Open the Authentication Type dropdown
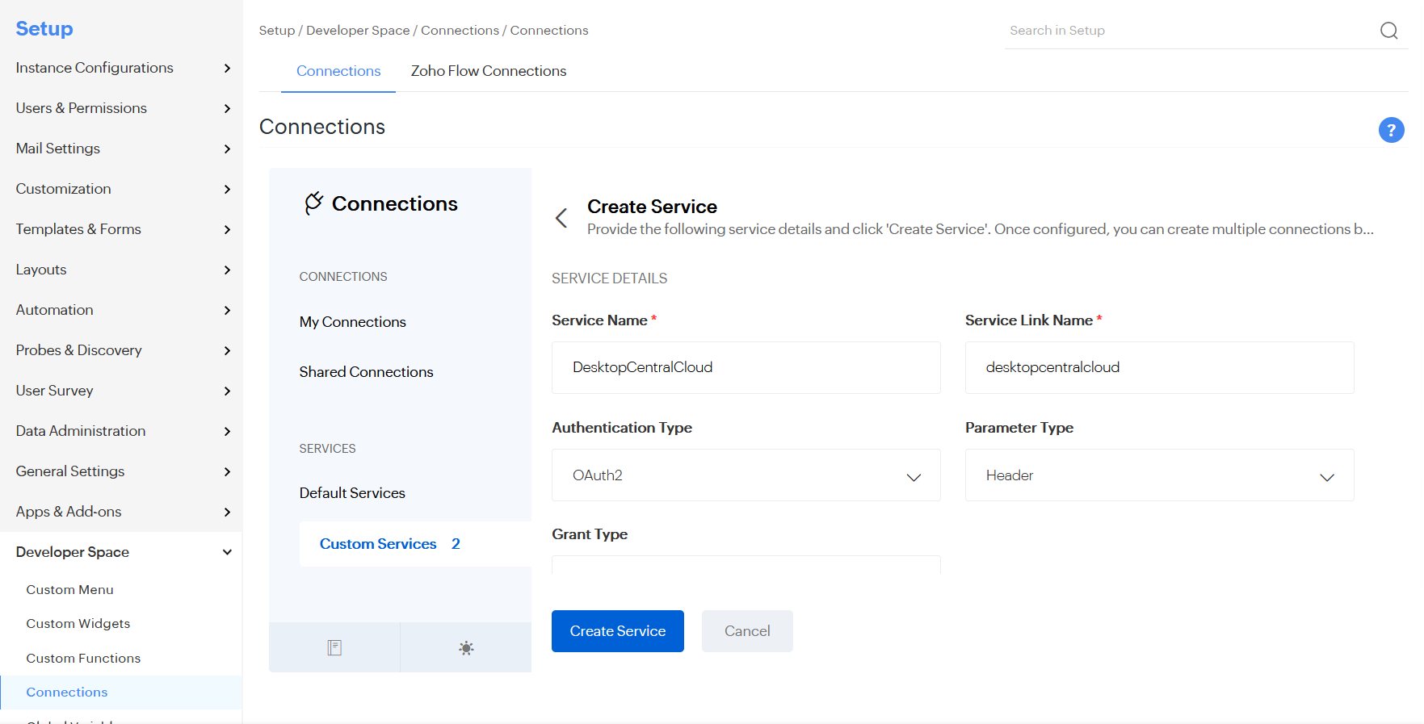The image size is (1424, 724). pyautogui.click(x=746, y=475)
